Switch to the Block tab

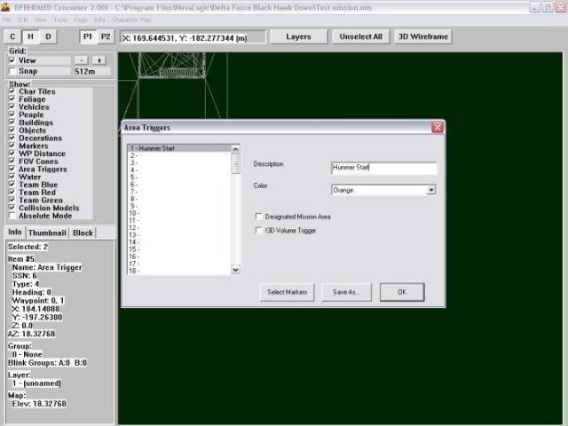pyautogui.click(x=83, y=233)
